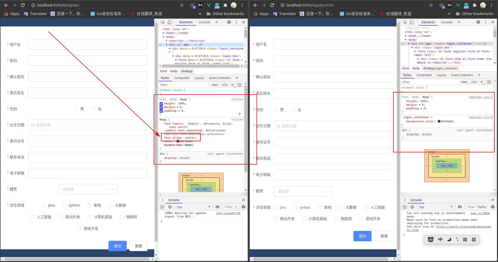Screen dimensions: 498x262
Task: Clear the right console
Action: point(412,207)
